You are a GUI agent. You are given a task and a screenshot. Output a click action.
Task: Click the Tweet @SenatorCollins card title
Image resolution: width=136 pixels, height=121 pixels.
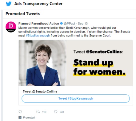click(40, 92)
